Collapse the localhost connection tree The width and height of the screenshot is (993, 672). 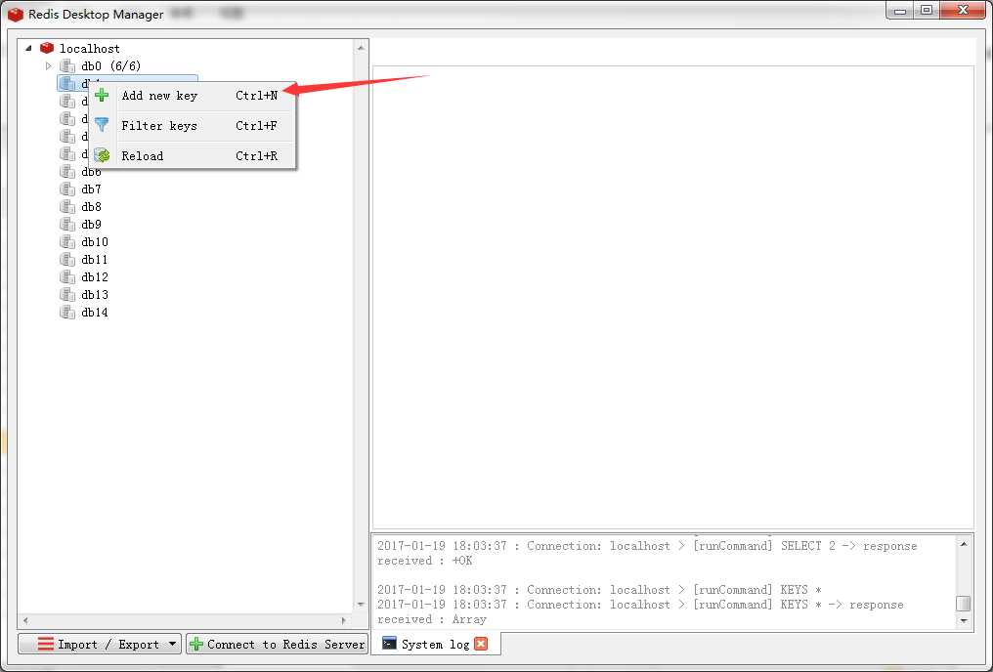click(x=28, y=48)
